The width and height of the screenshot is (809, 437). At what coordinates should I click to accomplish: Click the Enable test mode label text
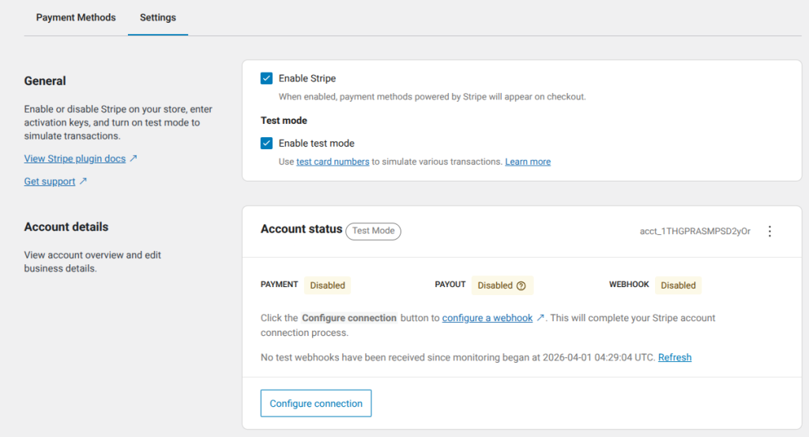[316, 144]
